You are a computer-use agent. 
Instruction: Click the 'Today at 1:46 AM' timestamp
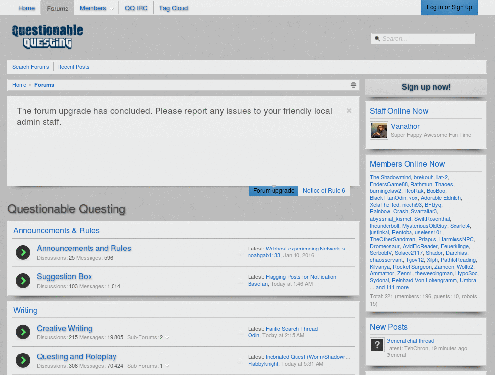(x=292, y=284)
